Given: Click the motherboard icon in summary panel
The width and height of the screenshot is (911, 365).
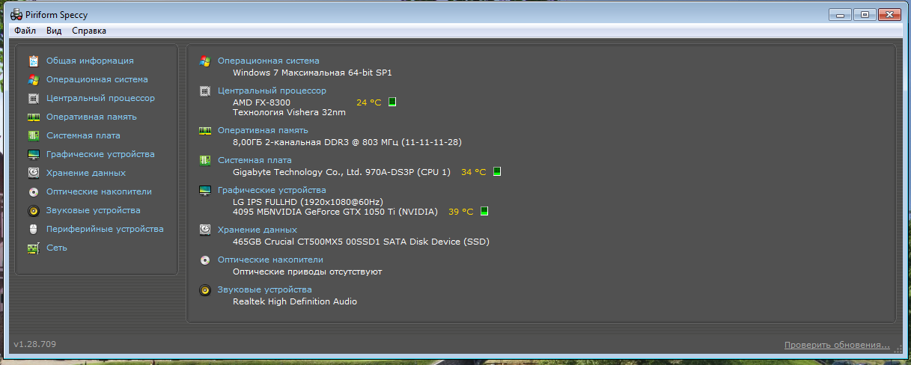Looking at the screenshot, I should [x=205, y=160].
